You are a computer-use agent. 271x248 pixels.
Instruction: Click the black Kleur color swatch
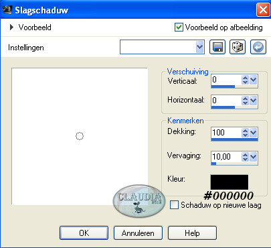click(x=230, y=182)
